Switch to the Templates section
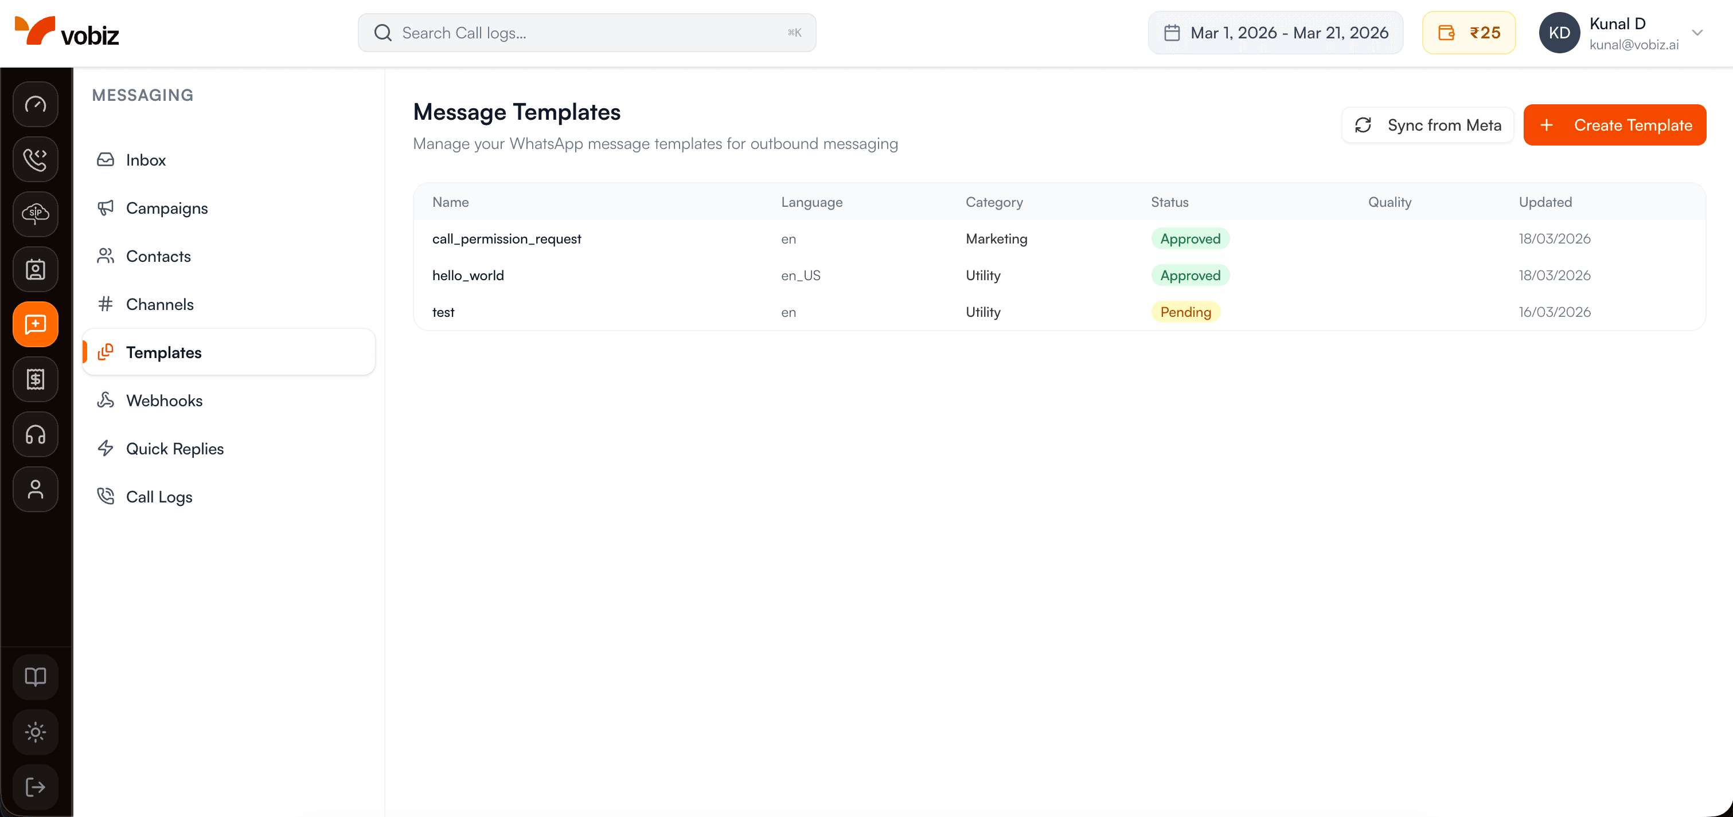This screenshot has width=1733, height=817. pos(163,352)
